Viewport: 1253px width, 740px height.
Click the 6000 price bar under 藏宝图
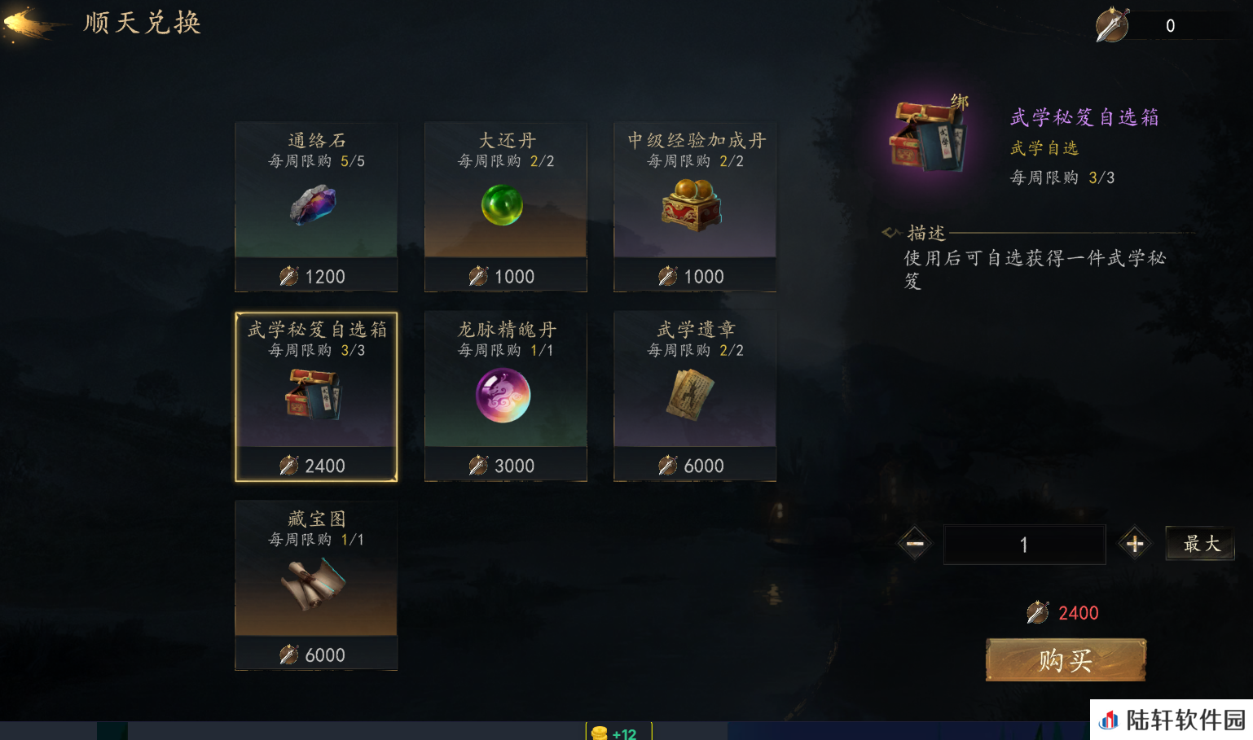click(316, 655)
